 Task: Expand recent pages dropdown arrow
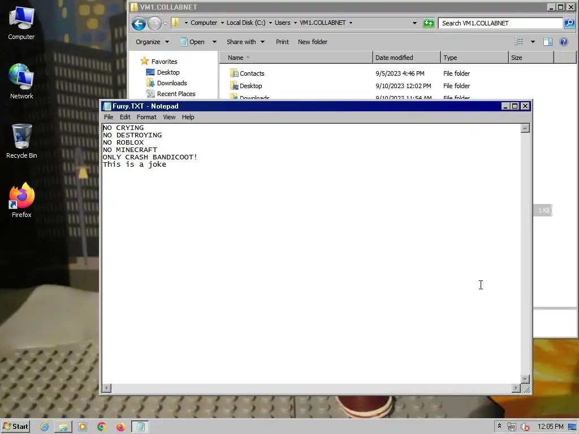coord(165,24)
